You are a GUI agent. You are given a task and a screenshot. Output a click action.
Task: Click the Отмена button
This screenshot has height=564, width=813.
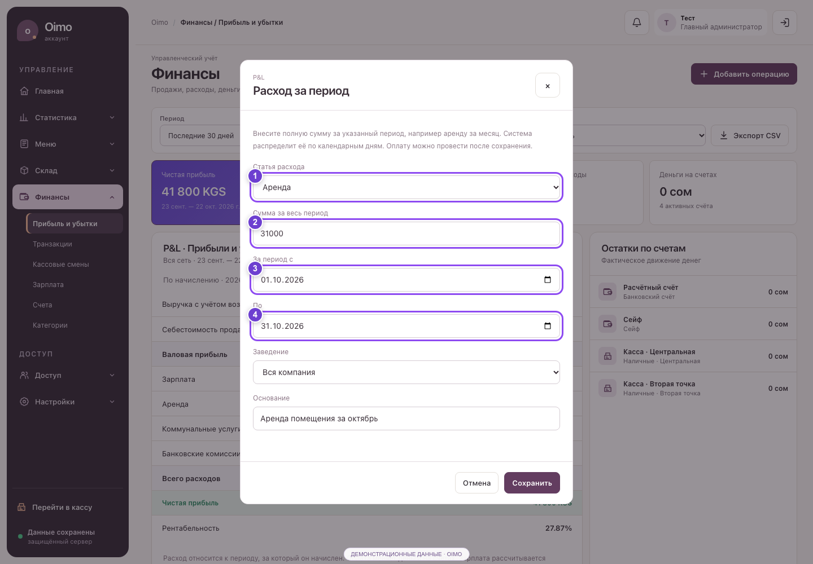477,483
